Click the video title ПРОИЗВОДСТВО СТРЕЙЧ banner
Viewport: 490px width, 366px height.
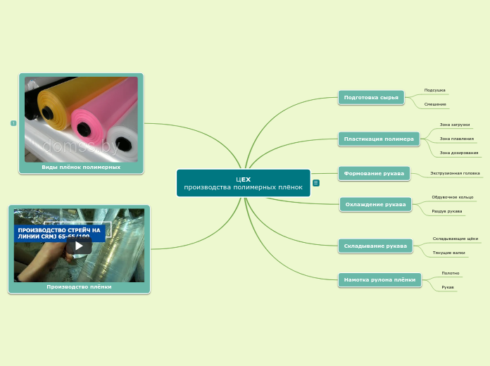click(x=59, y=233)
